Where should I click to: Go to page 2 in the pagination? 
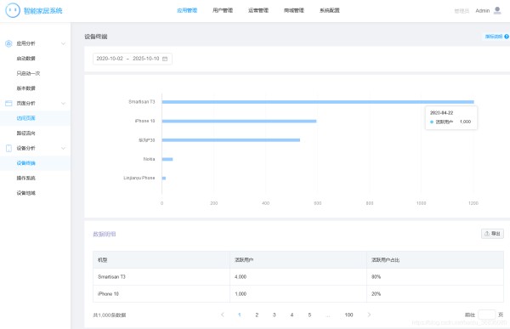point(257,315)
